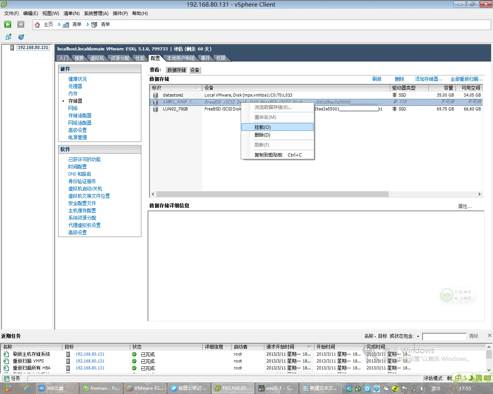Image resolution: width=493 pixels, height=394 pixels.
Task: Open the 清单(N) menu
Action: point(72,13)
